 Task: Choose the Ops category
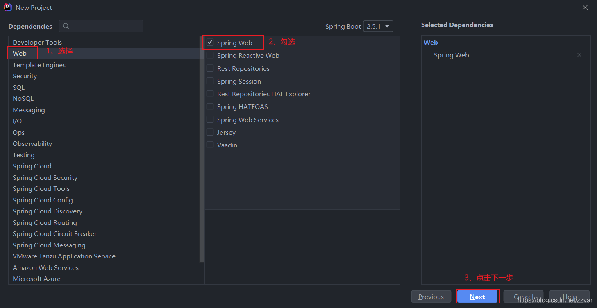[x=104, y=132]
